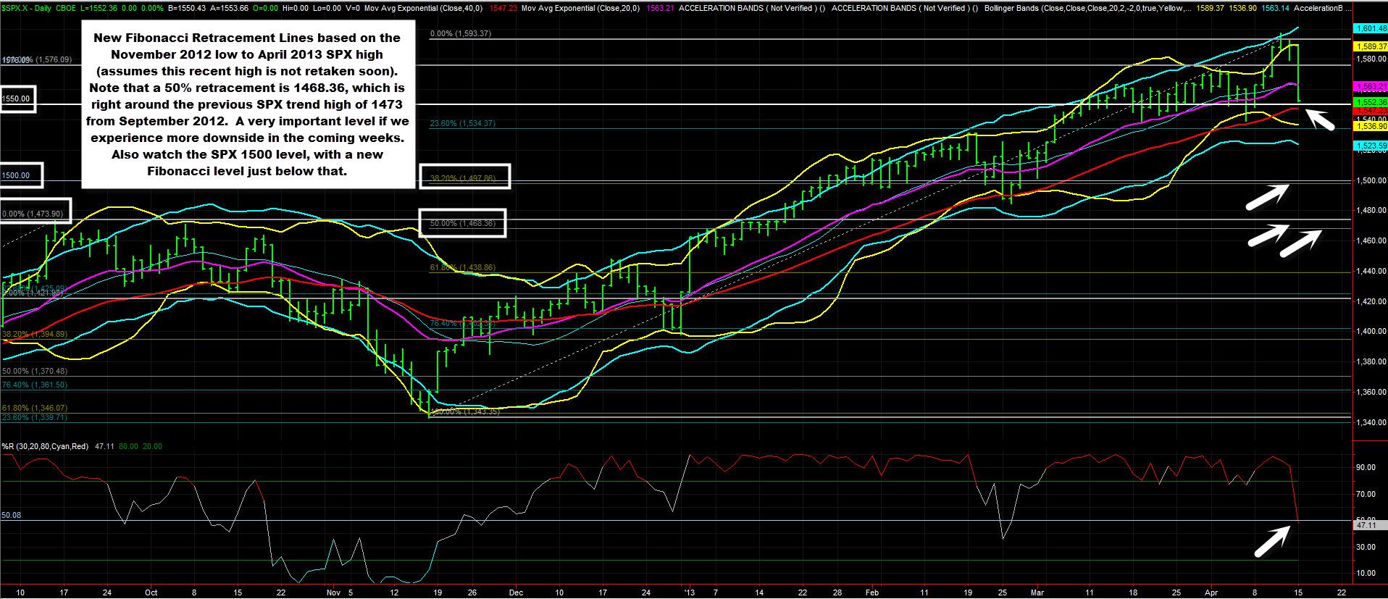Click the '13 year label on date axis
Screen dimensions: 1388x599
pos(690,592)
